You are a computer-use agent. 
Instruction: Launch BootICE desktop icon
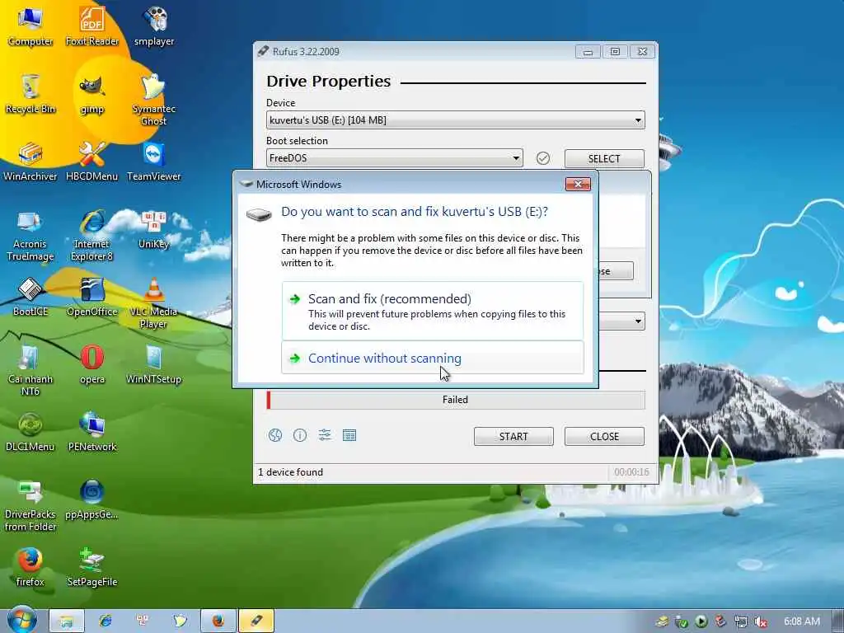30,297
